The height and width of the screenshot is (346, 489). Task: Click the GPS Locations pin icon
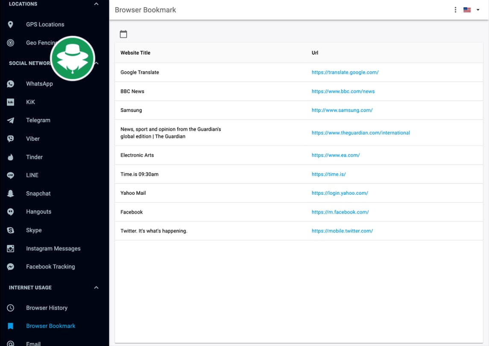coord(10,24)
